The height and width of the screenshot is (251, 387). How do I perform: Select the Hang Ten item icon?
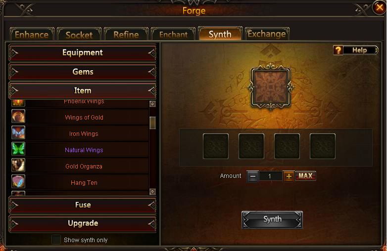[18, 181]
